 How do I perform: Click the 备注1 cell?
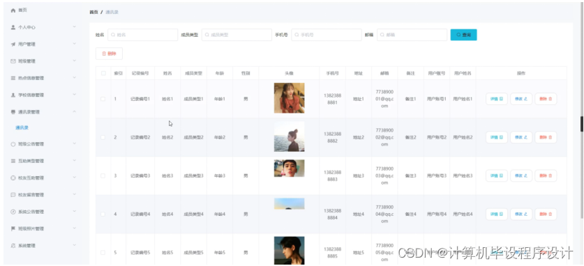[410, 99]
